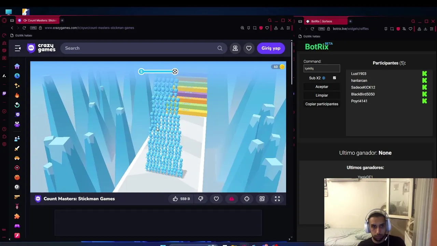The width and height of the screenshot is (437, 246).
Task: Open Easy Setup menu in CrazyGames window
Action: click(288, 28)
